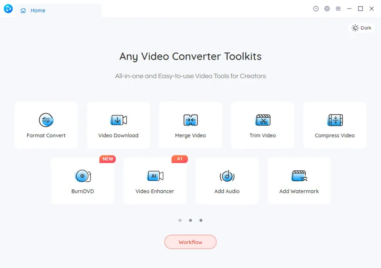Maximize the application window

click(x=360, y=9)
